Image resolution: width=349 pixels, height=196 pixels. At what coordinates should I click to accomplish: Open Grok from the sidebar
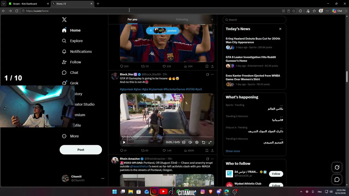pos(70,83)
